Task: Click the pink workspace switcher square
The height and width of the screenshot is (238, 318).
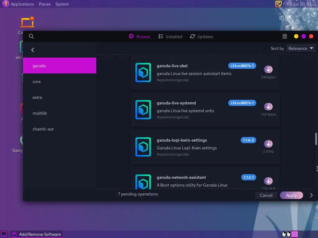Action: pos(294,234)
